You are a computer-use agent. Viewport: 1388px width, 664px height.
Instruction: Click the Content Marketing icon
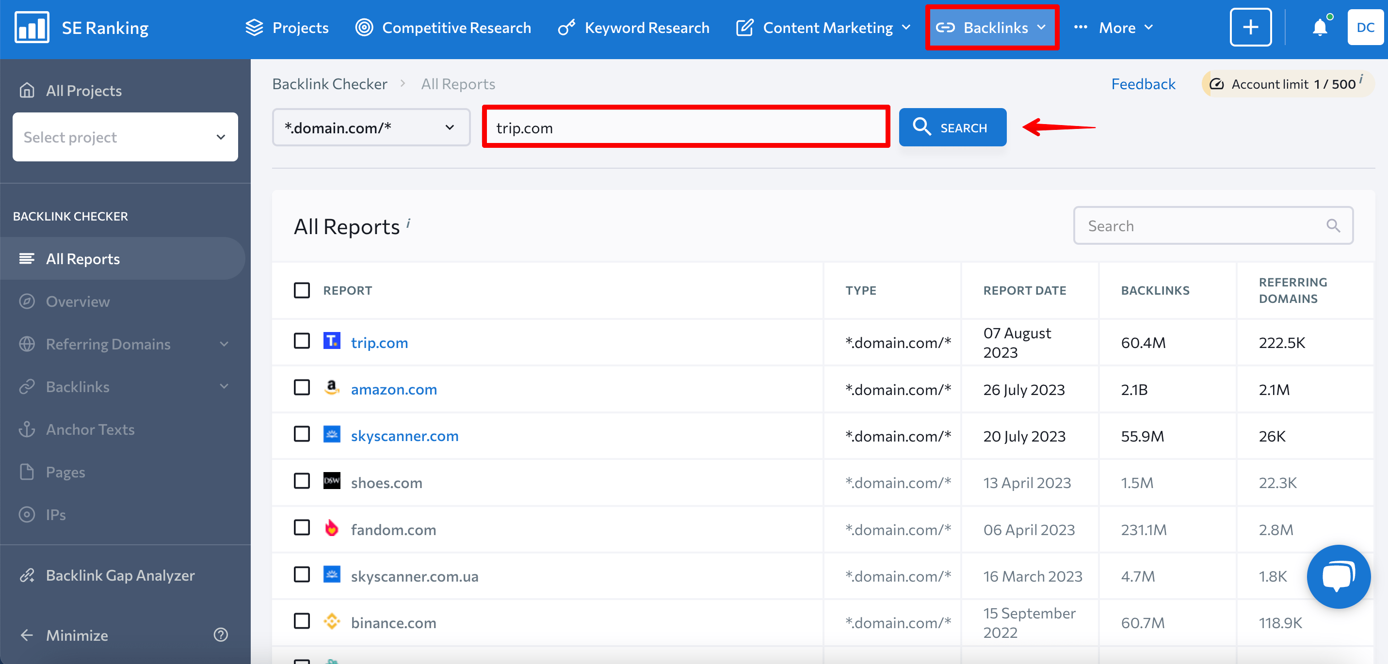(x=742, y=27)
